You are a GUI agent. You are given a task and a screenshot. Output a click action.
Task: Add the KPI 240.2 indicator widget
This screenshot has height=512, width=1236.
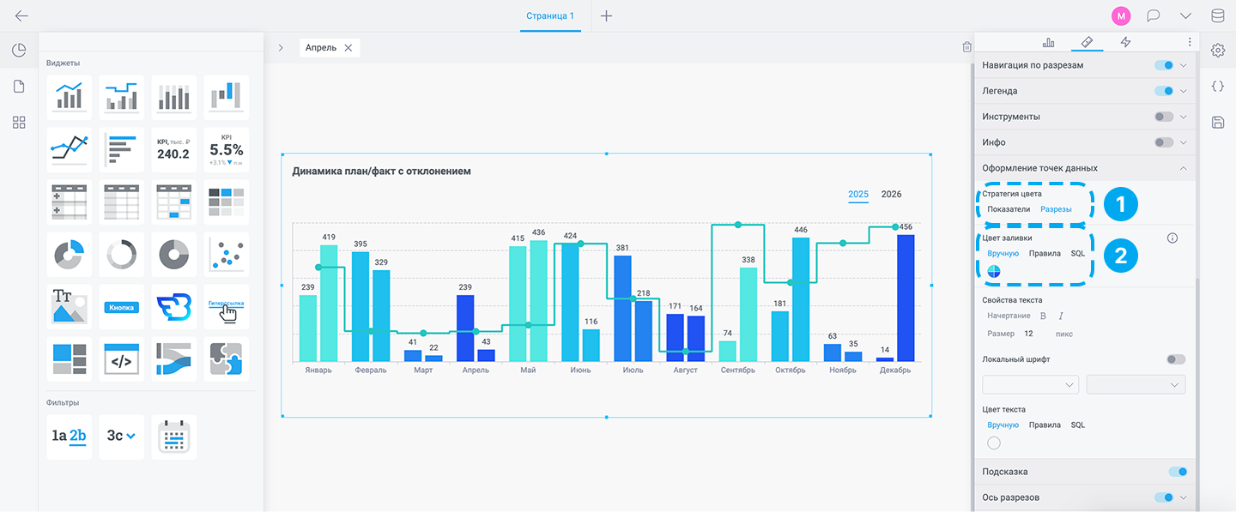(x=174, y=149)
